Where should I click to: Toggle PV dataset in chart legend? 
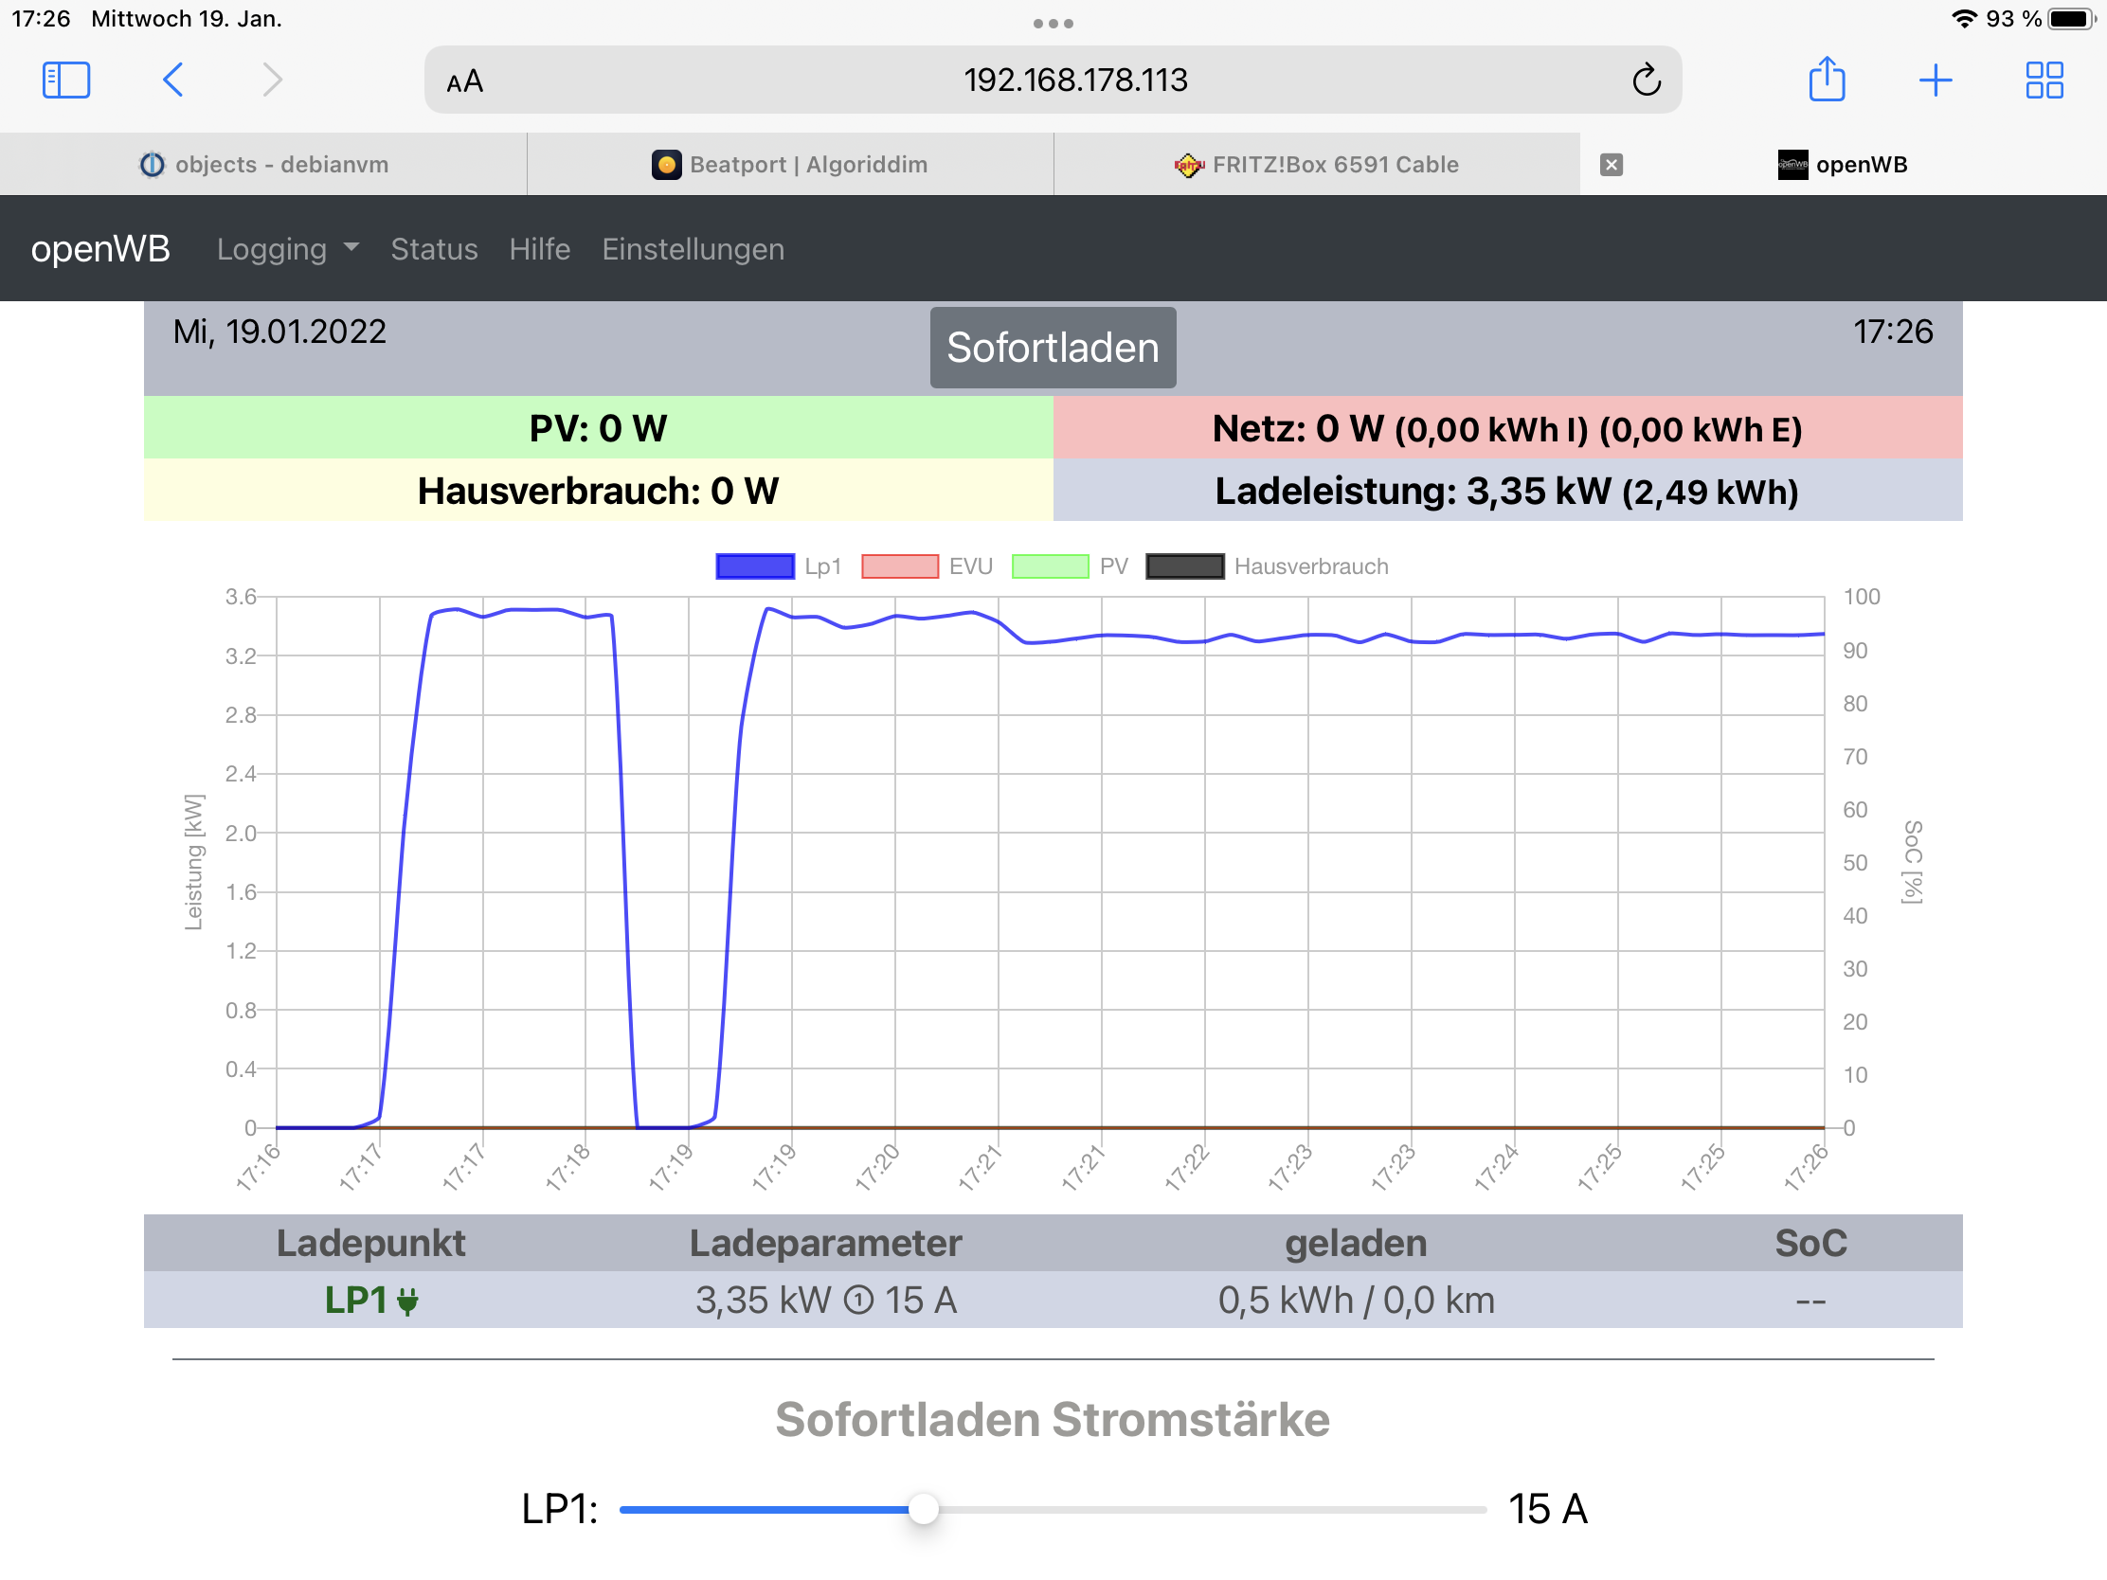1050,566
